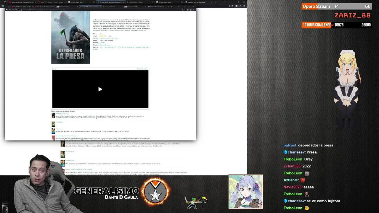This screenshot has height=213, width=379.
Task: Play the Depredador La Presa video
Action: [x=100, y=89]
